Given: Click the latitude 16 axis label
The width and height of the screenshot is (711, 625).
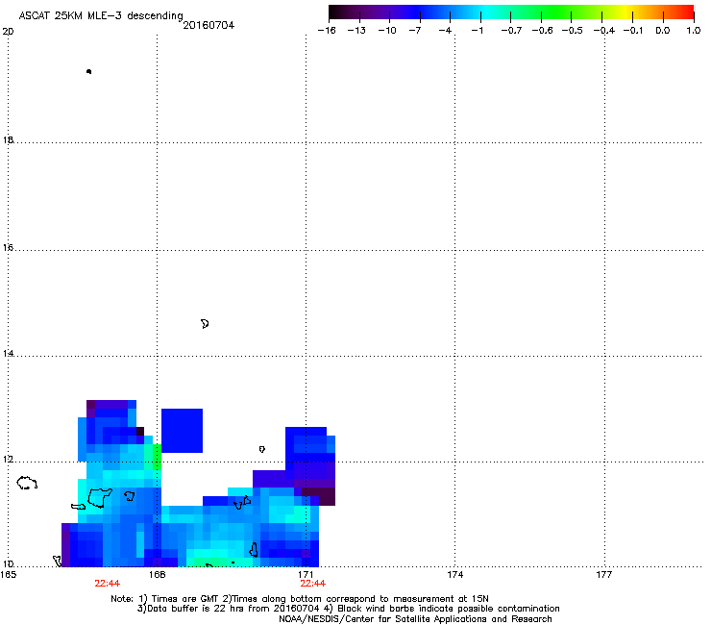Looking at the screenshot, I should click(8, 247).
